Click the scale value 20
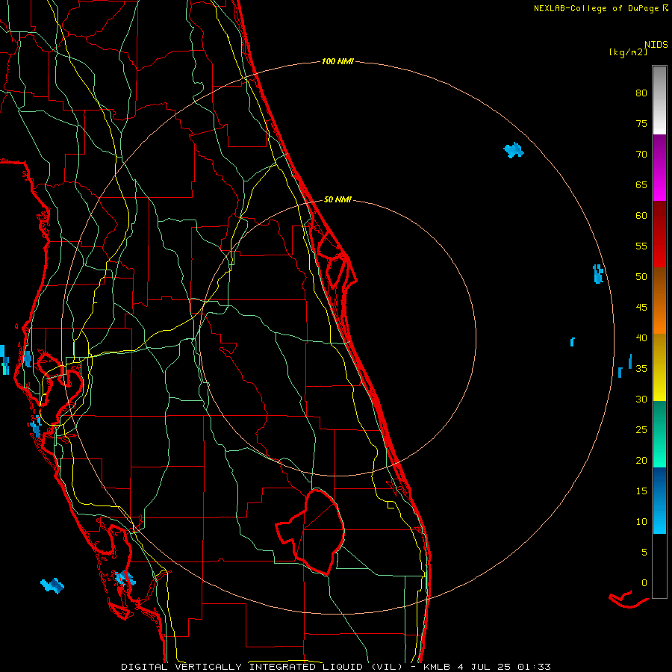 [641, 461]
